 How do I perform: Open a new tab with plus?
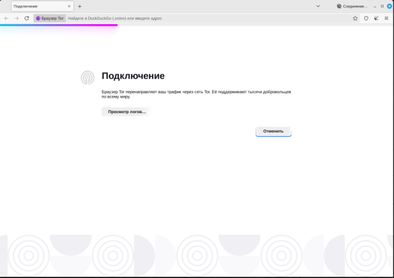click(x=80, y=6)
